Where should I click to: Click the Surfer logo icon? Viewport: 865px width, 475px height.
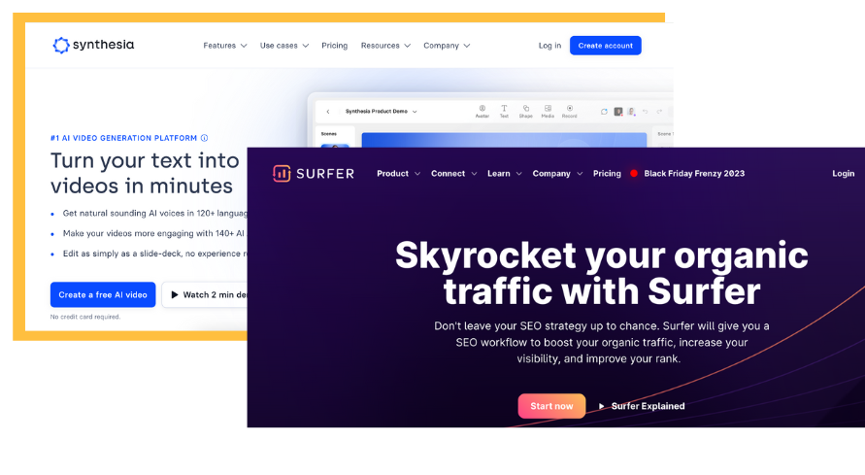[x=282, y=173]
